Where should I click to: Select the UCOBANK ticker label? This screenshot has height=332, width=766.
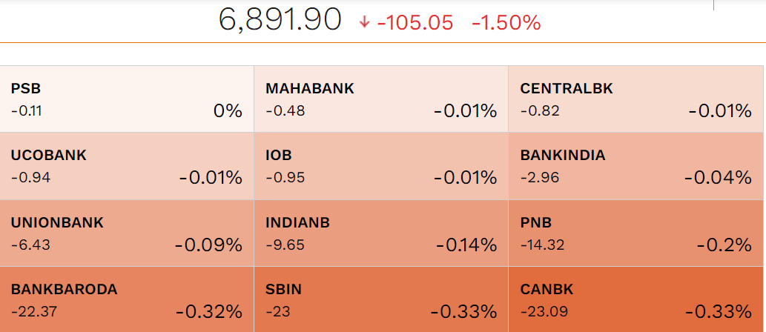[x=49, y=156]
